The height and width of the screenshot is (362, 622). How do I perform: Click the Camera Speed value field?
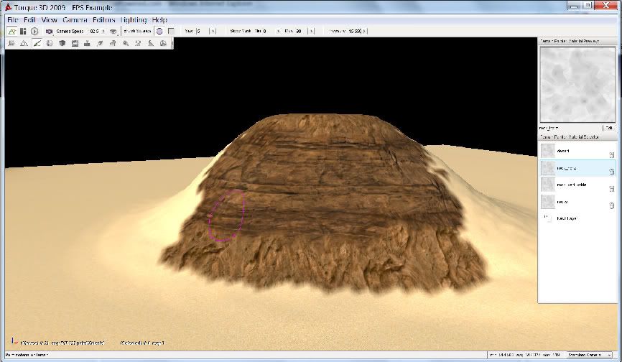(95, 32)
